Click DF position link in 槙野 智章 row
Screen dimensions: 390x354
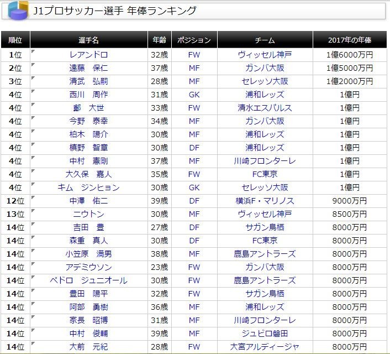(194, 148)
